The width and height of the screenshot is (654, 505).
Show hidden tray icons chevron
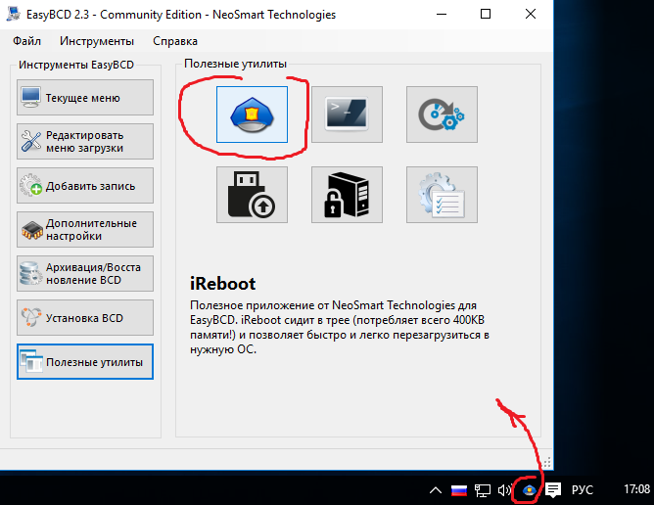(436, 490)
